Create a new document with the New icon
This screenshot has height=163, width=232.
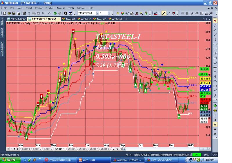coord(4,13)
